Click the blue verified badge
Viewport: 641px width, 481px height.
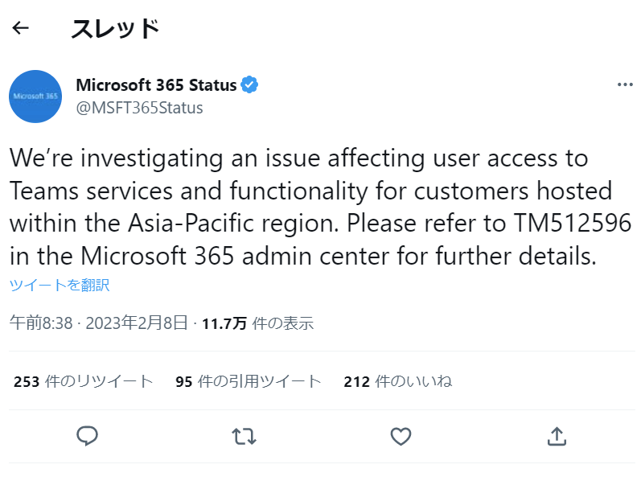[249, 85]
